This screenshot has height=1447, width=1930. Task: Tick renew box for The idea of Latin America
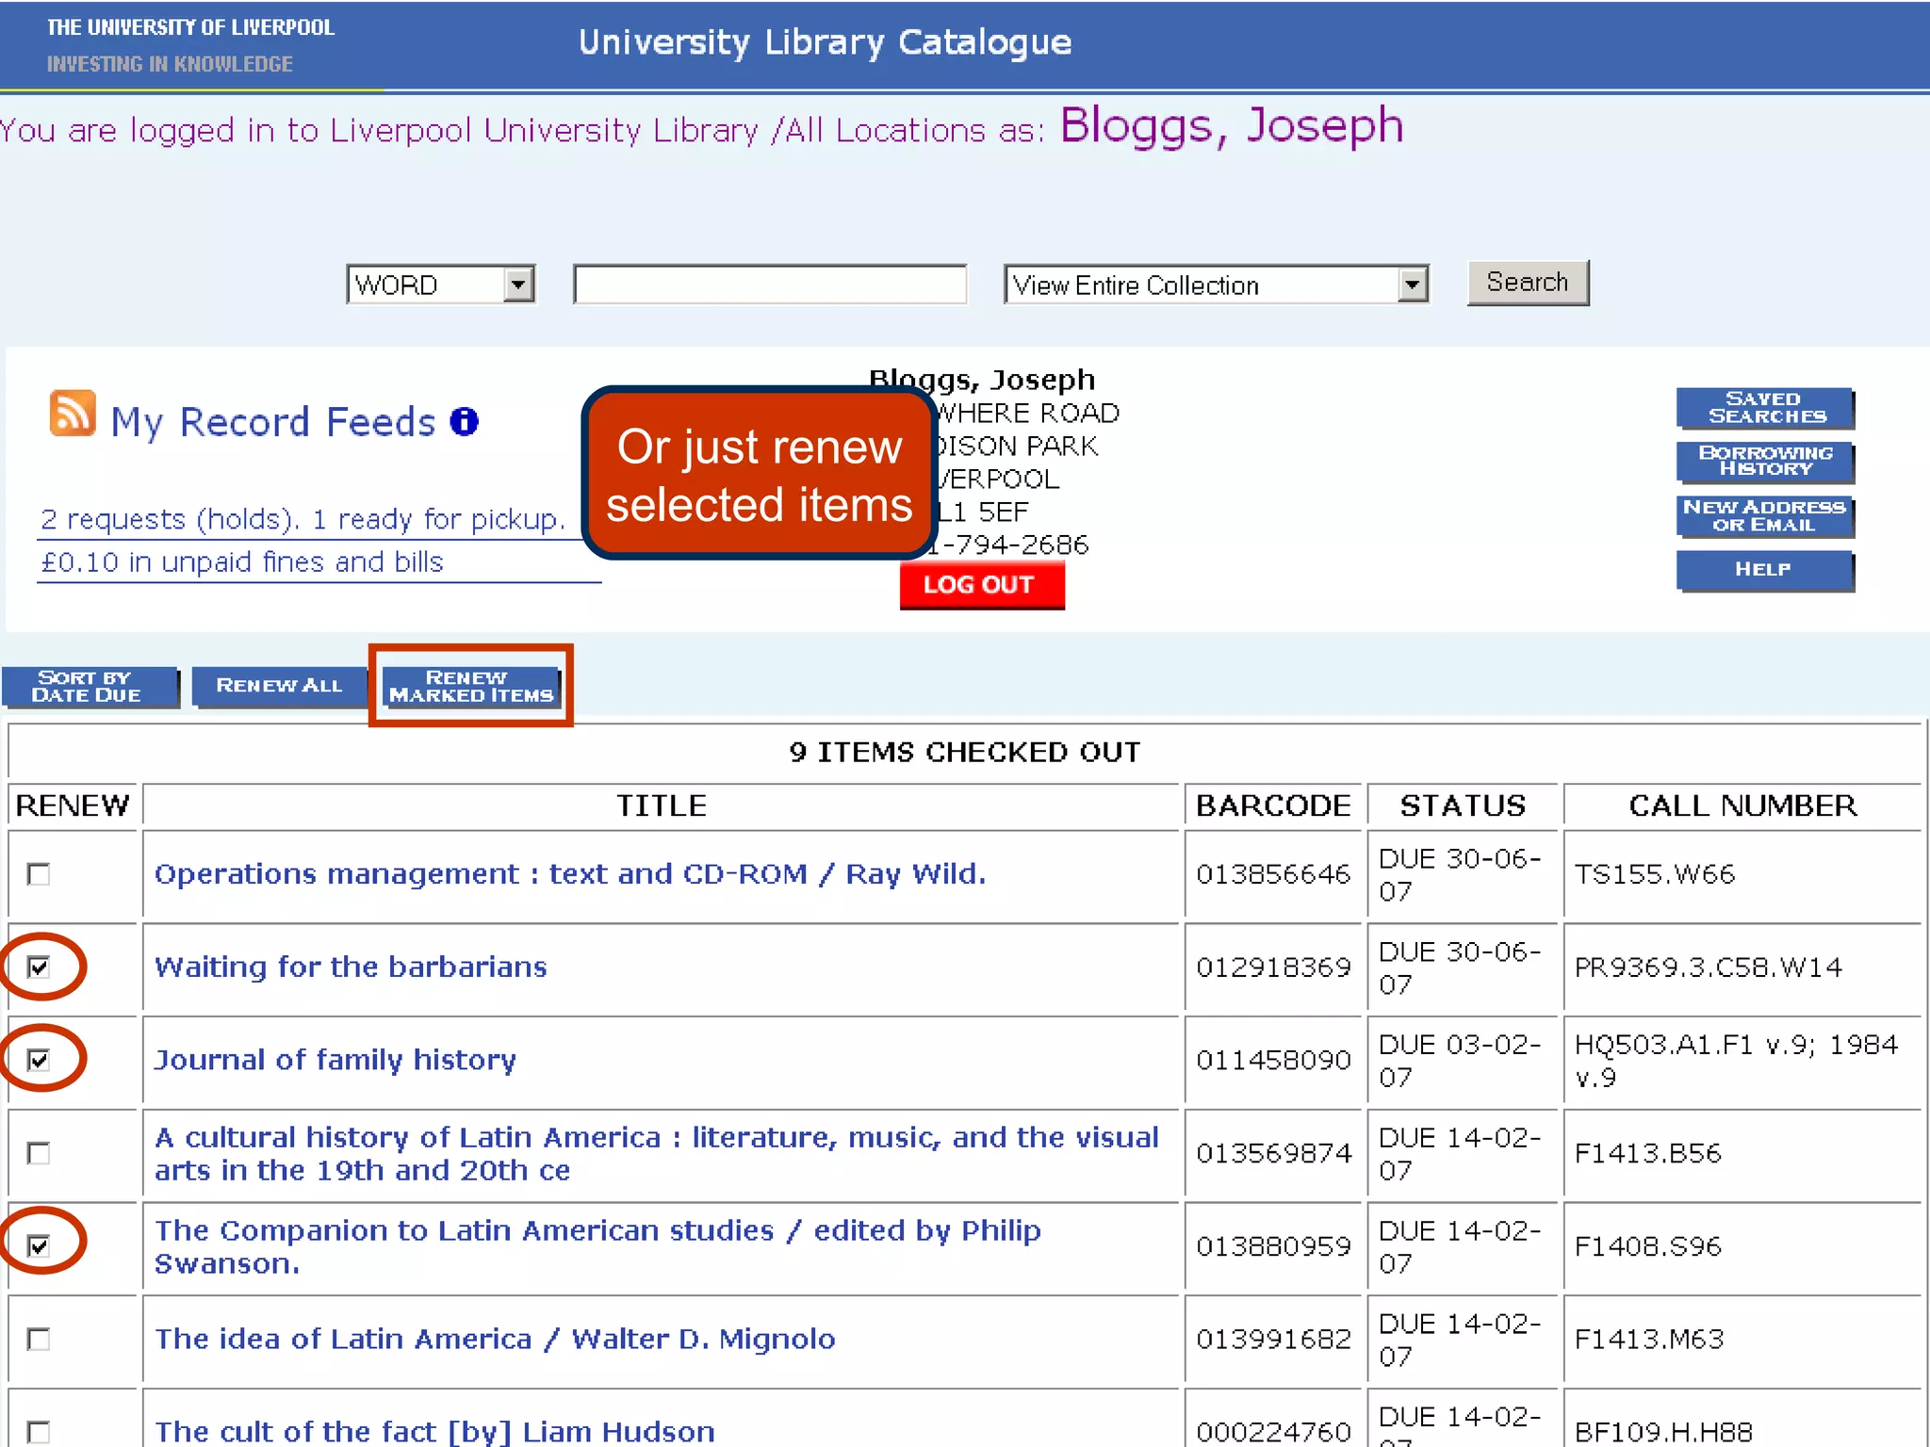click(39, 1340)
